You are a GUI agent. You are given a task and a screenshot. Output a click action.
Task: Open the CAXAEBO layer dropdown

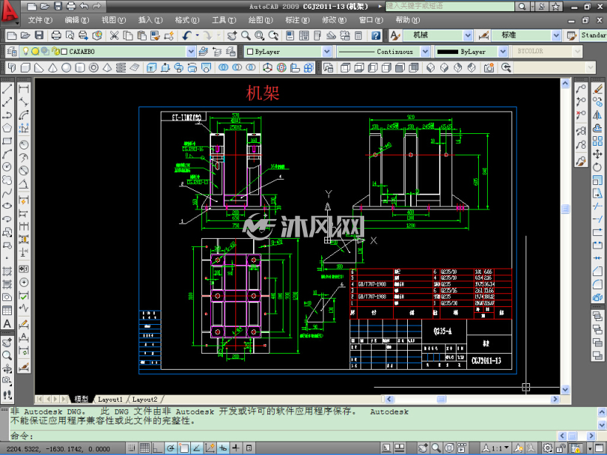191,52
